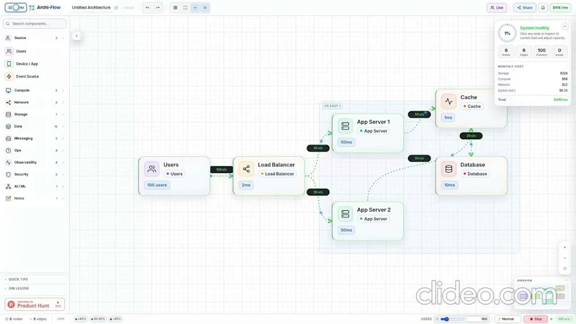Select the Load Balancer node icon
Viewport: 576px width, 324px height.
click(x=246, y=169)
